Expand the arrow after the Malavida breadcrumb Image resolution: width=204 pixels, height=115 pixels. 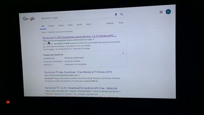[120, 92]
